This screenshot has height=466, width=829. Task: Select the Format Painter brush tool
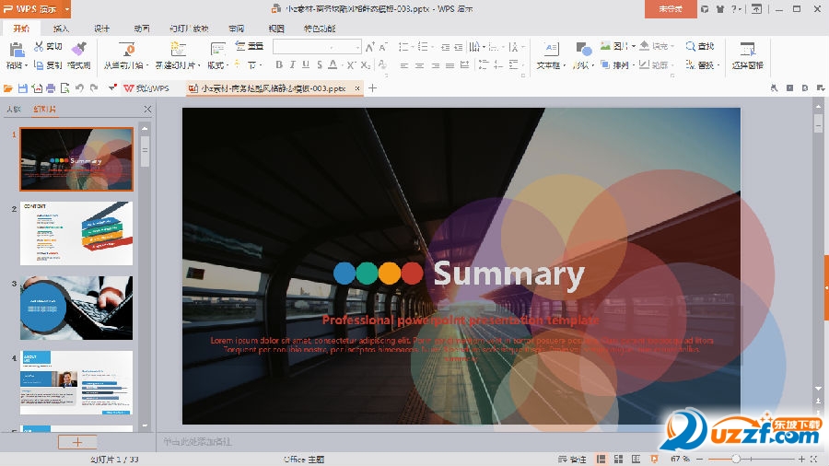pos(79,49)
